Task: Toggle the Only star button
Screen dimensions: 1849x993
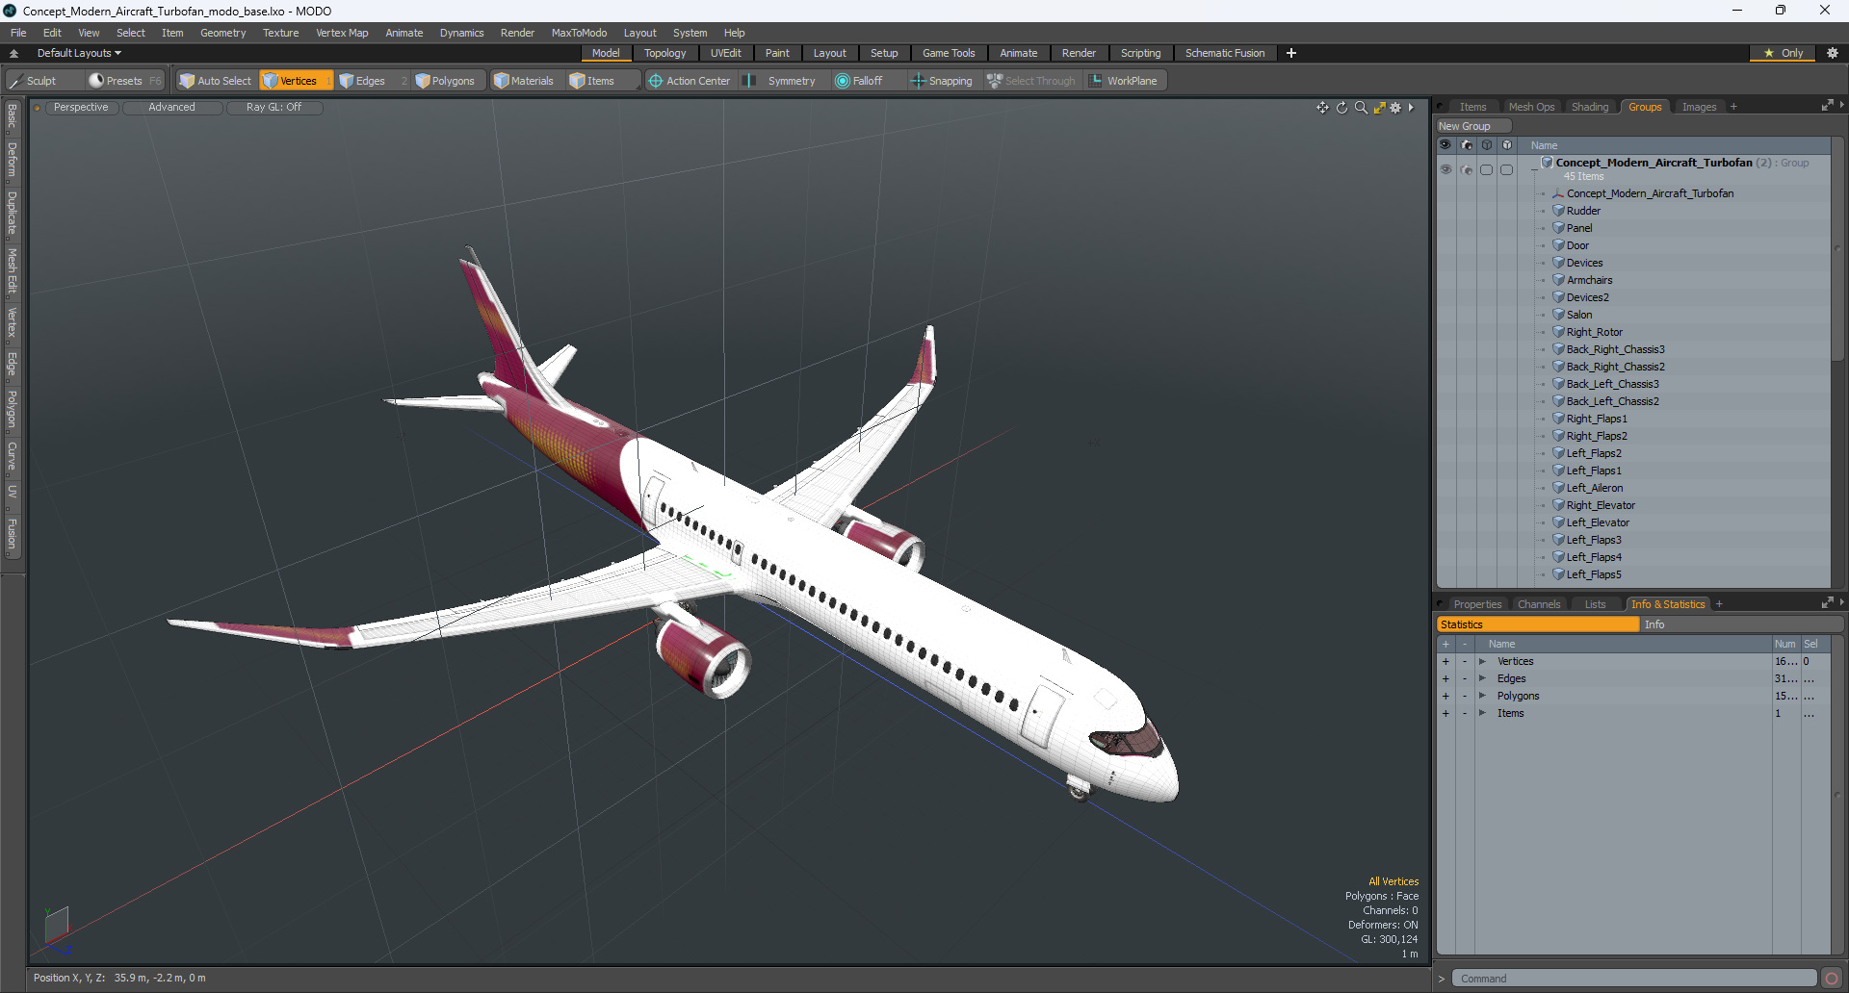Action: pos(1784,53)
